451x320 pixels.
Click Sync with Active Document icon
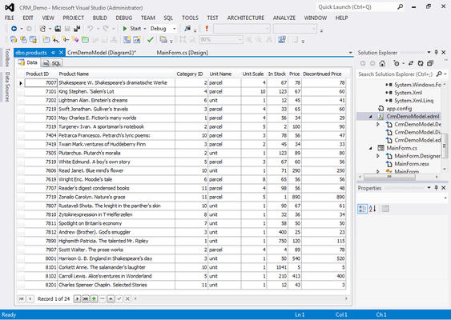[411, 63]
